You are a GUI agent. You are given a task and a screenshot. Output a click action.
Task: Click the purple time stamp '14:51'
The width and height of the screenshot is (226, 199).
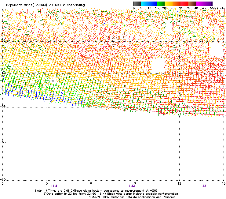[55, 186]
